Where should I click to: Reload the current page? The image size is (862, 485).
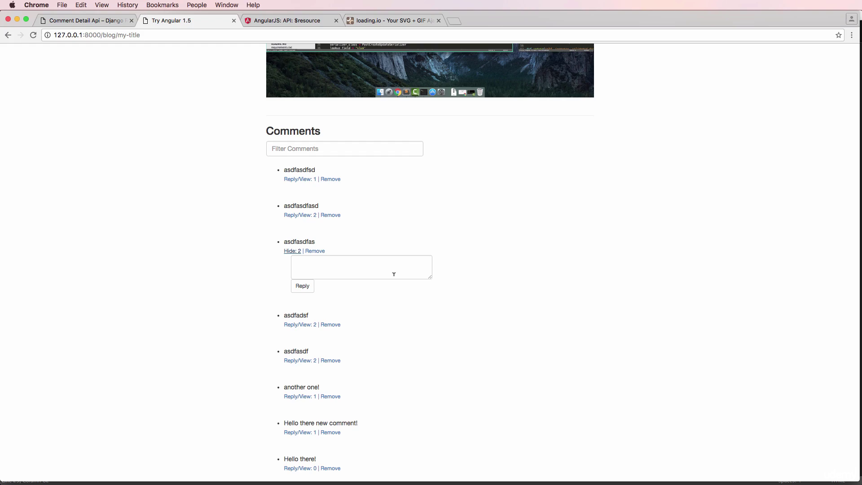(33, 35)
